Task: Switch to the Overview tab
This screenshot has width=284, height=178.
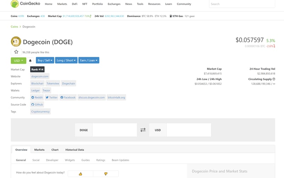Action: click(21, 150)
